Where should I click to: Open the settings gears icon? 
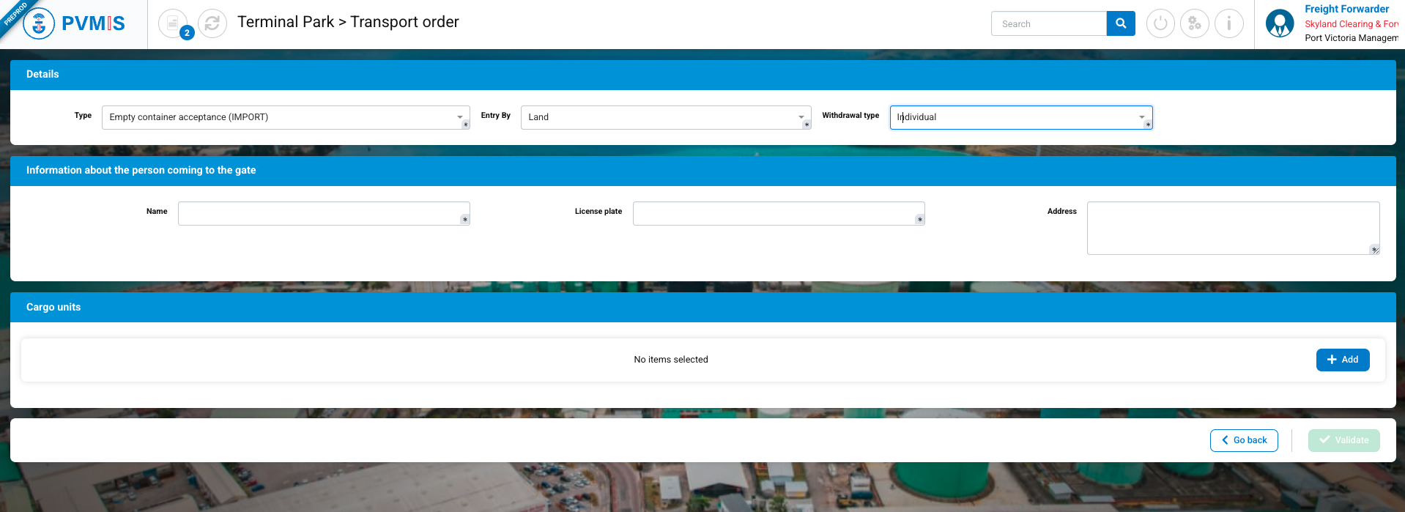pos(1195,23)
